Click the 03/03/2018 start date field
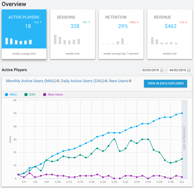This screenshot has height=188, width=194. point(150,70)
